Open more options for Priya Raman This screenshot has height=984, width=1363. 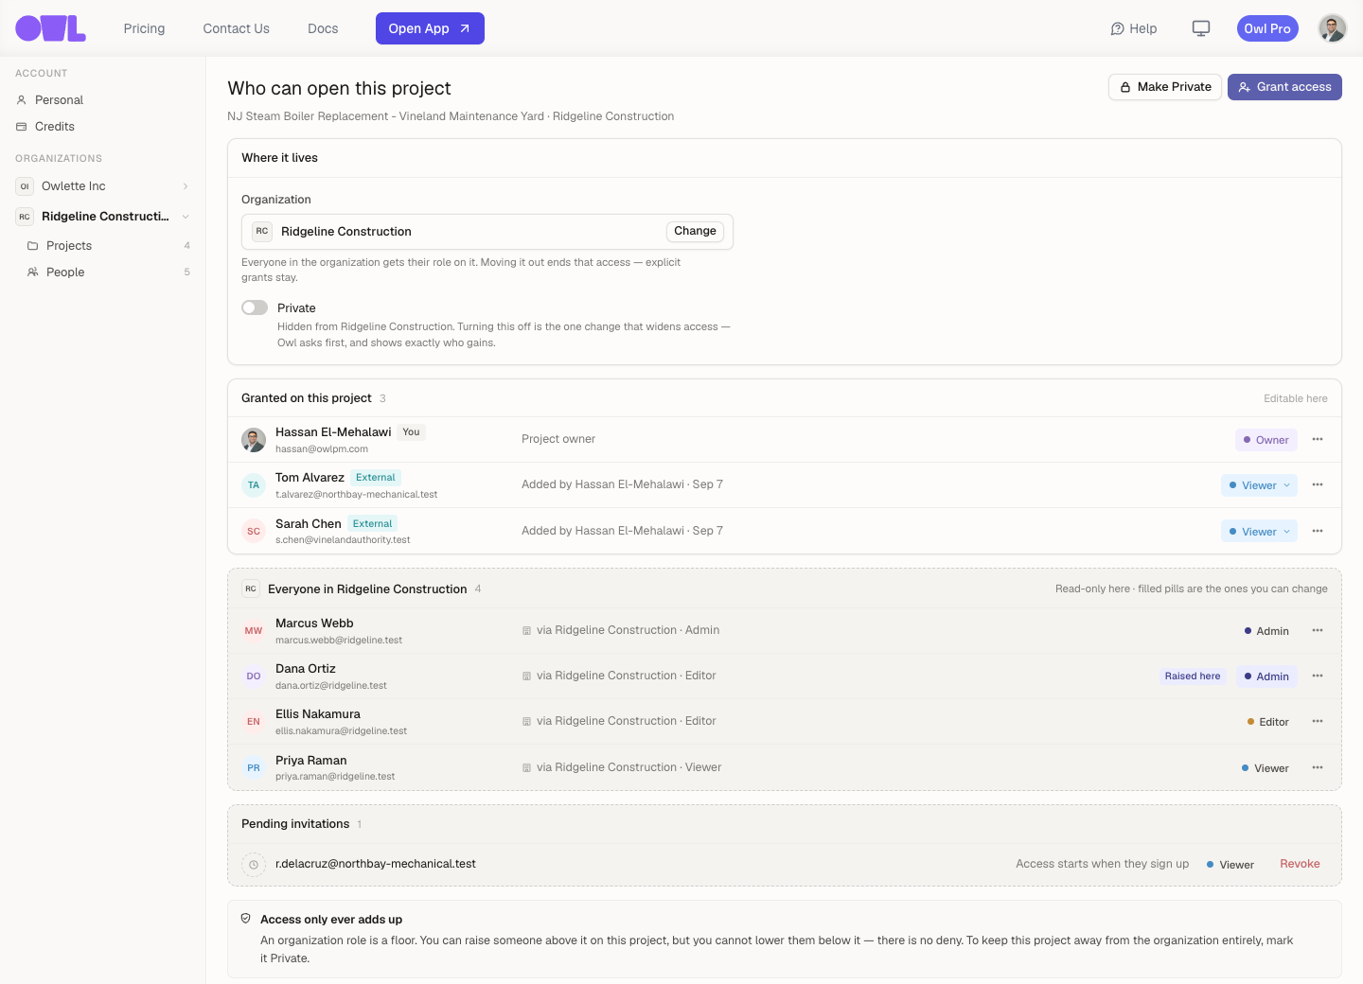click(x=1318, y=767)
